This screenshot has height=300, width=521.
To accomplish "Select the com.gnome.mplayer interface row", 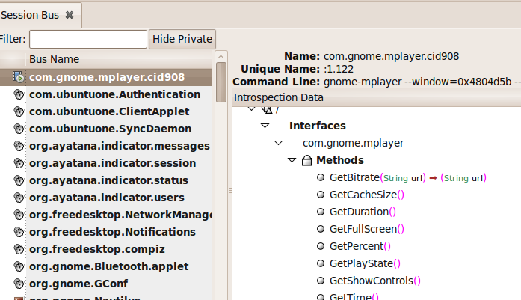I will (x=354, y=143).
